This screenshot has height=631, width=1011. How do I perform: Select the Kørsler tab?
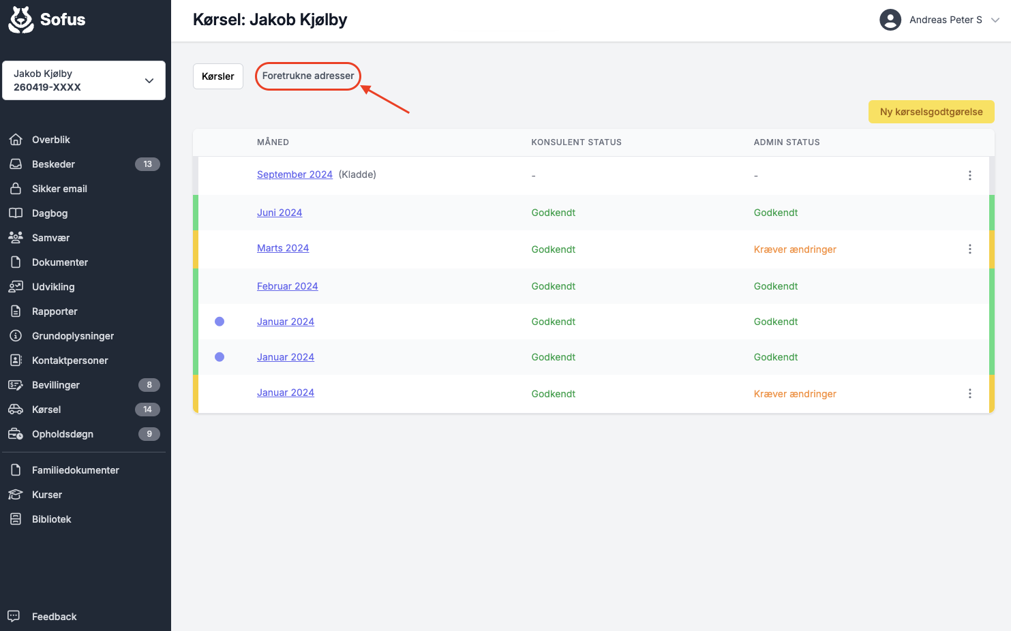218,76
